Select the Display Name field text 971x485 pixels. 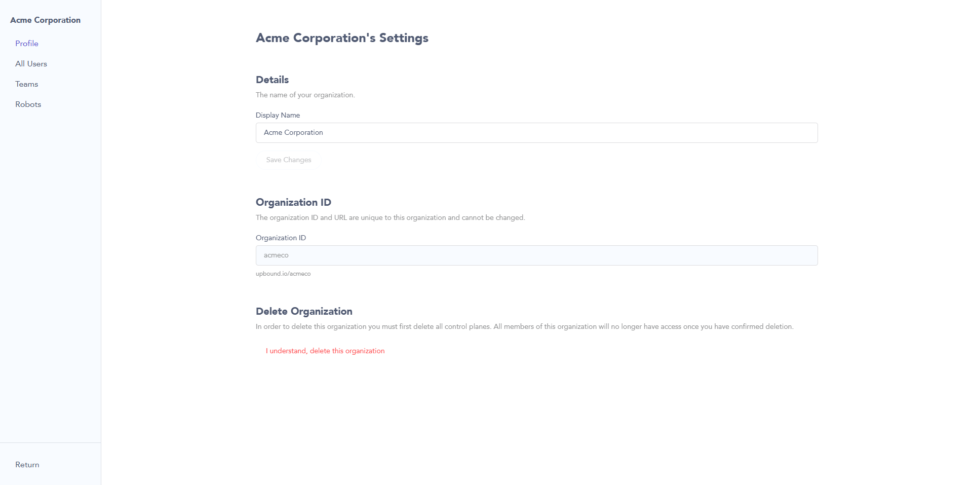[x=293, y=132]
